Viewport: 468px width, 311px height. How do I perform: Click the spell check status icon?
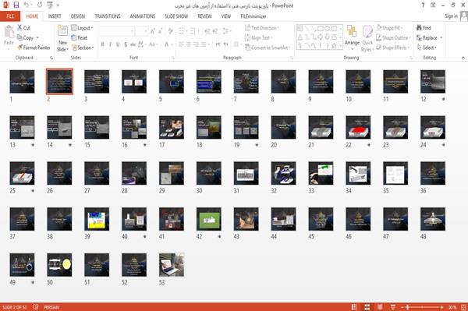tap(36, 307)
